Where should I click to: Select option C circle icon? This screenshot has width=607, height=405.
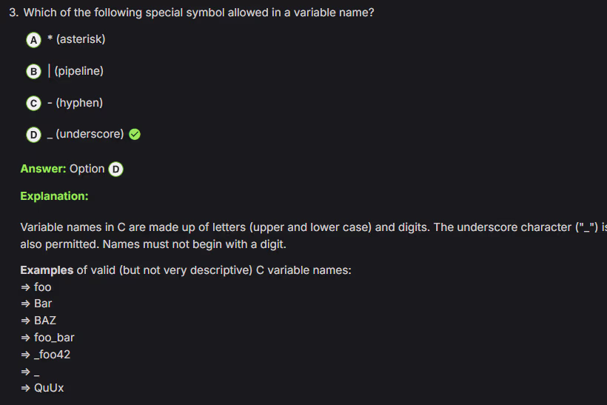click(33, 103)
